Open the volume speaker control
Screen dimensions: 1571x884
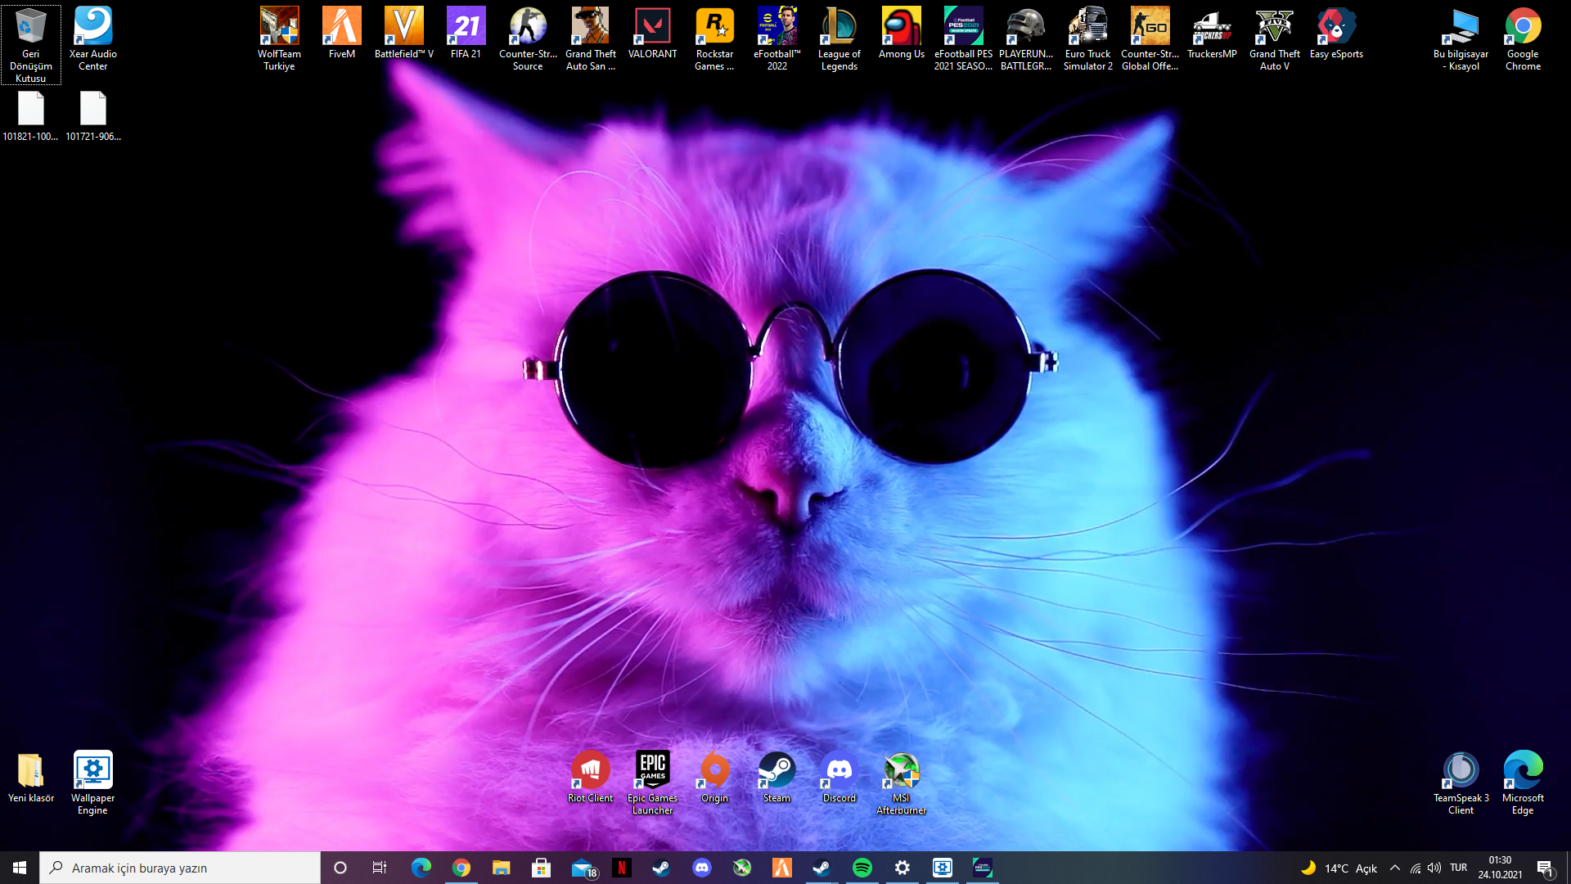[x=1434, y=868]
